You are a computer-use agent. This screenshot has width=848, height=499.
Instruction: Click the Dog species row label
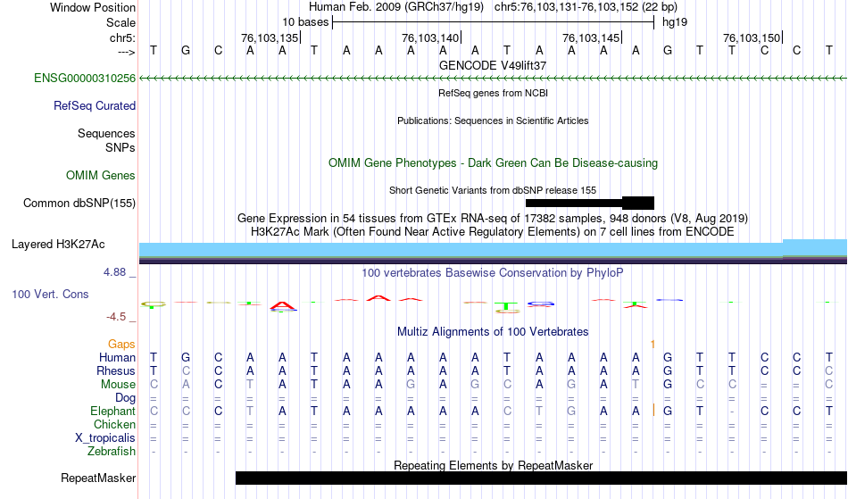[126, 398]
